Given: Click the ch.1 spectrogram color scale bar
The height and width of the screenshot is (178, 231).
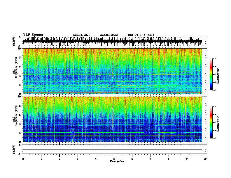Looking at the screenshot, I should tap(211, 74).
